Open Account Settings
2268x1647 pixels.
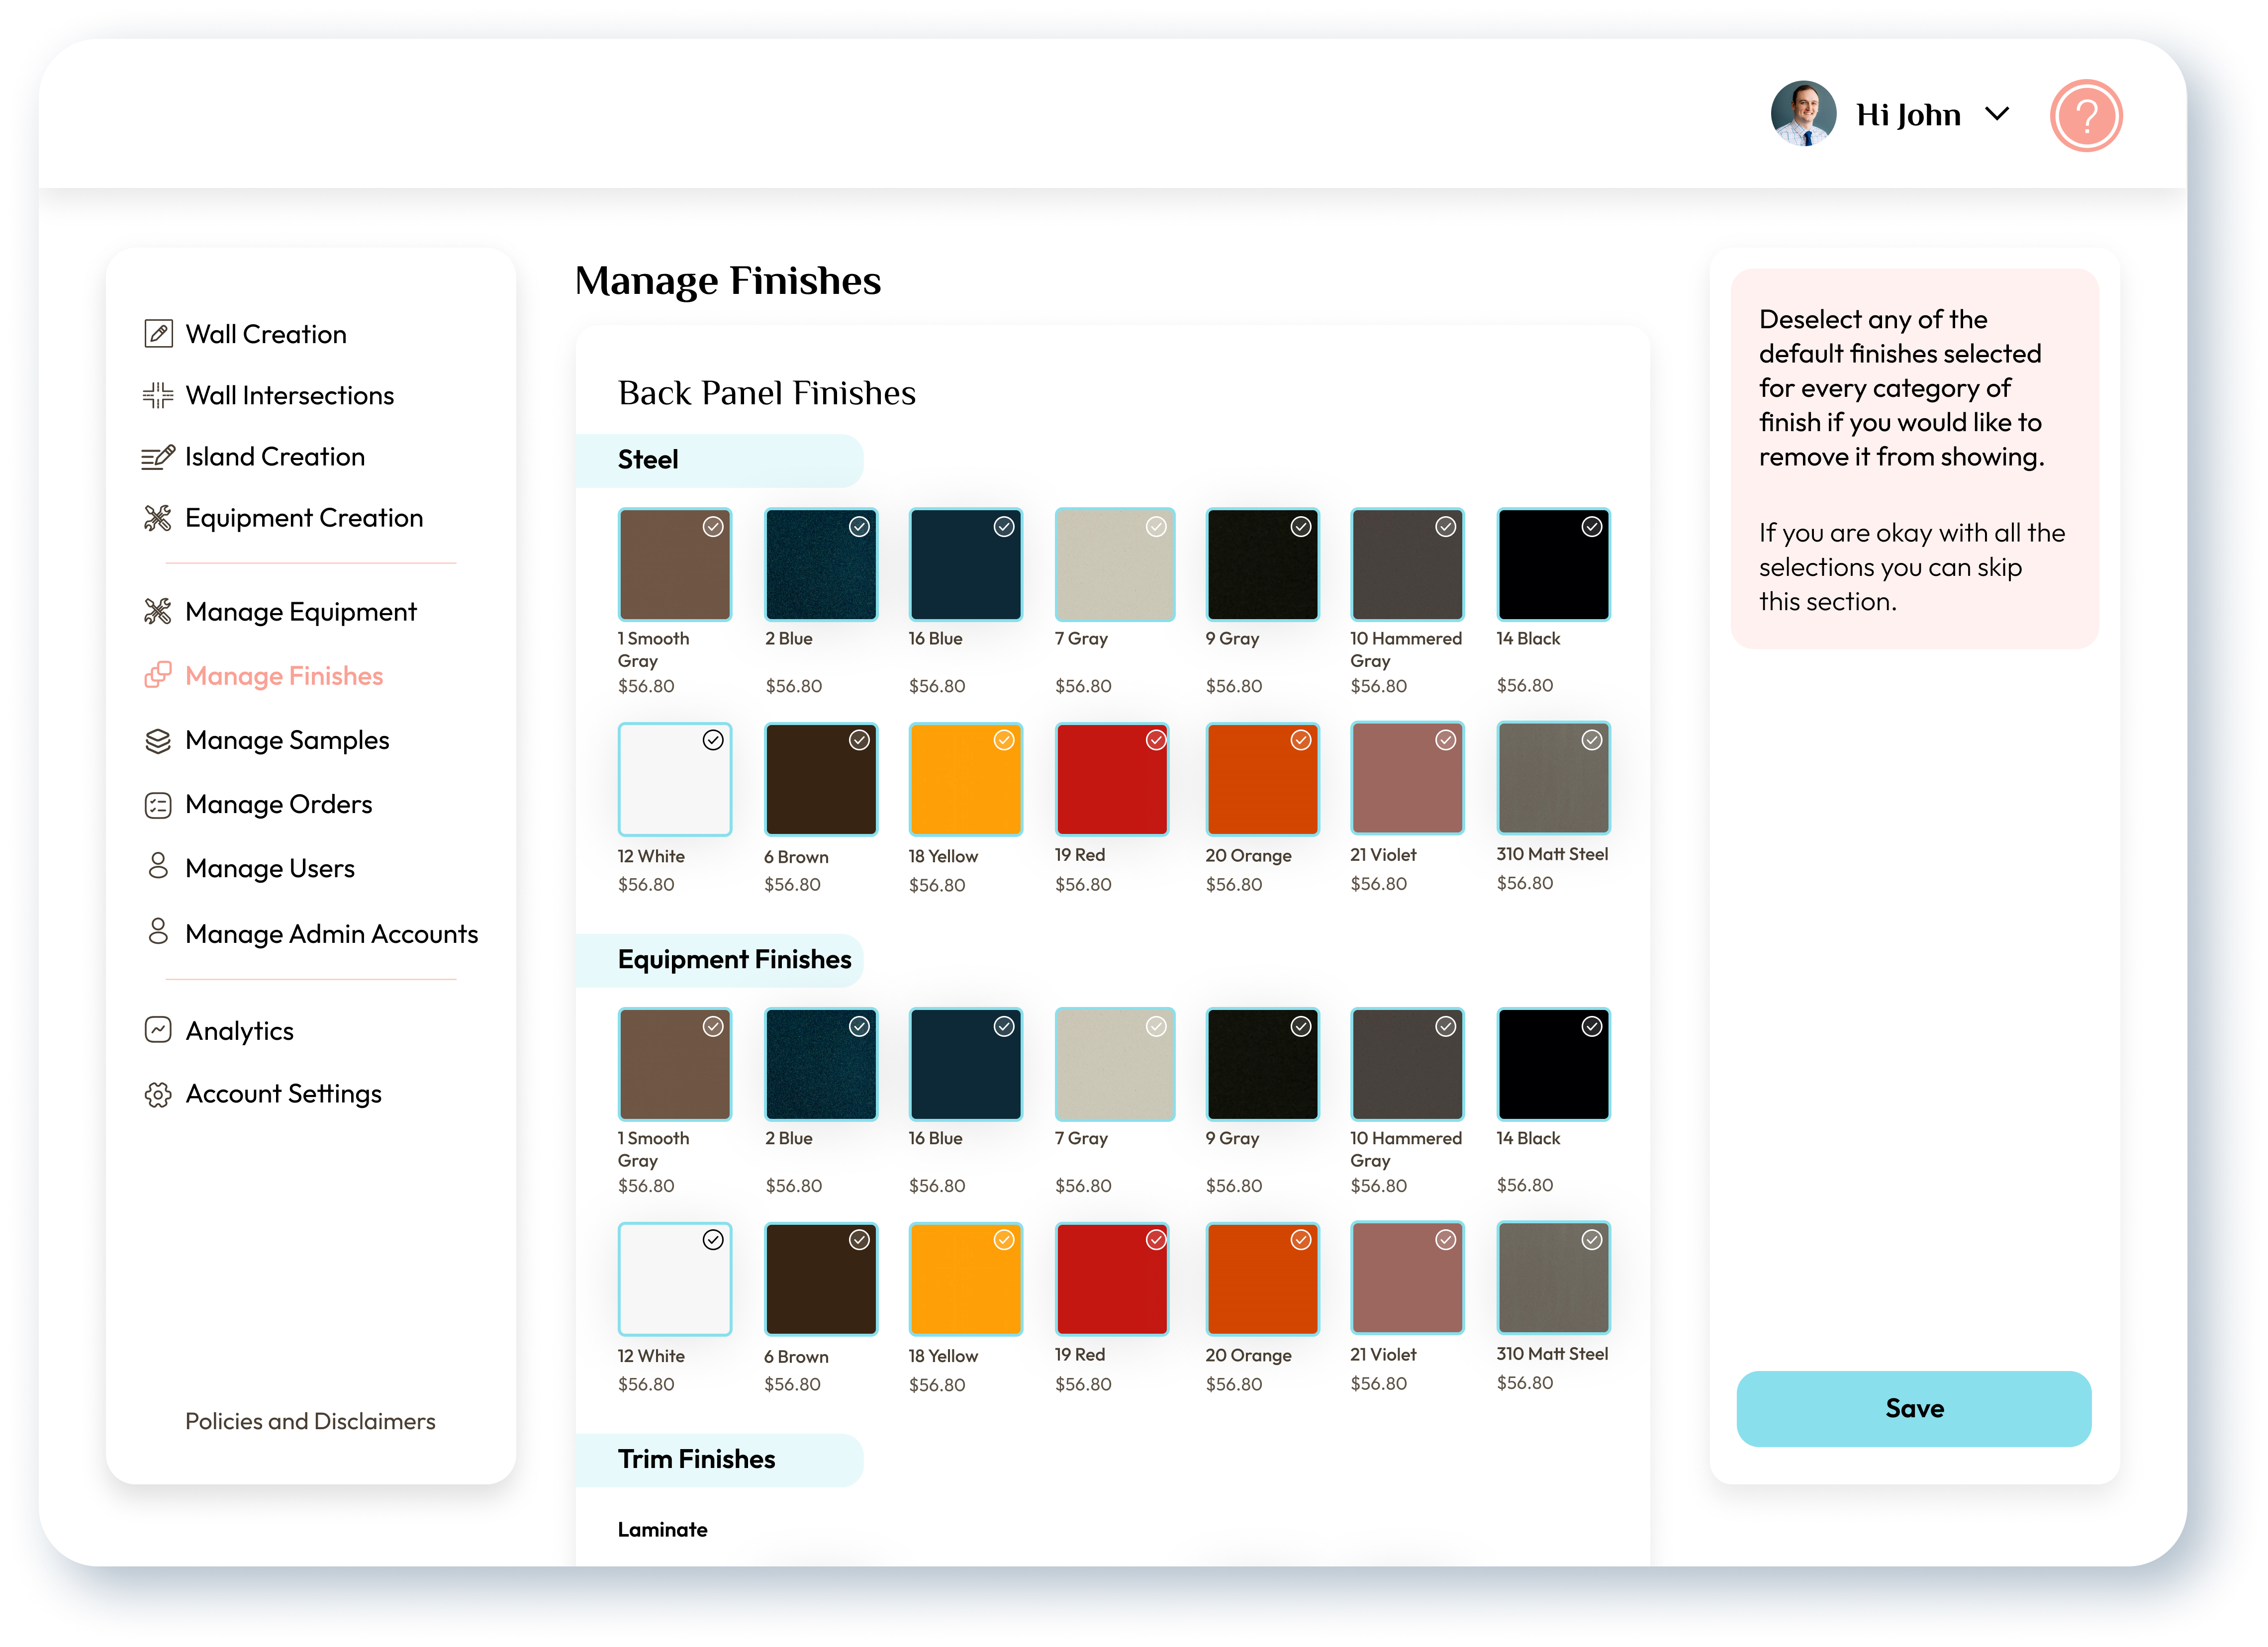pyautogui.click(x=284, y=1094)
